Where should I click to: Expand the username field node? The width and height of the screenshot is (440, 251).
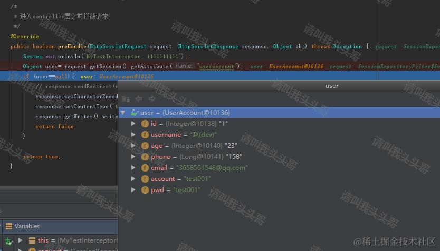click(x=133, y=135)
